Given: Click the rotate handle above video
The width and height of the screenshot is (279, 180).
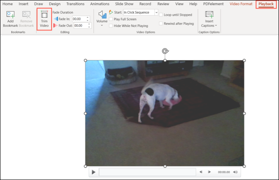Looking at the screenshot, I should click(x=165, y=51).
